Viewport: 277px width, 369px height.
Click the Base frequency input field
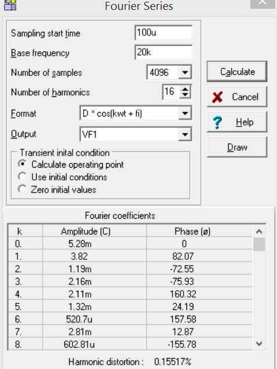(x=164, y=52)
